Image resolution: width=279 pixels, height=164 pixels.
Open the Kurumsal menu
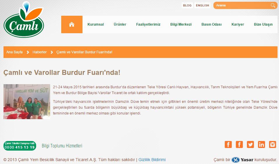click(x=96, y=24)
